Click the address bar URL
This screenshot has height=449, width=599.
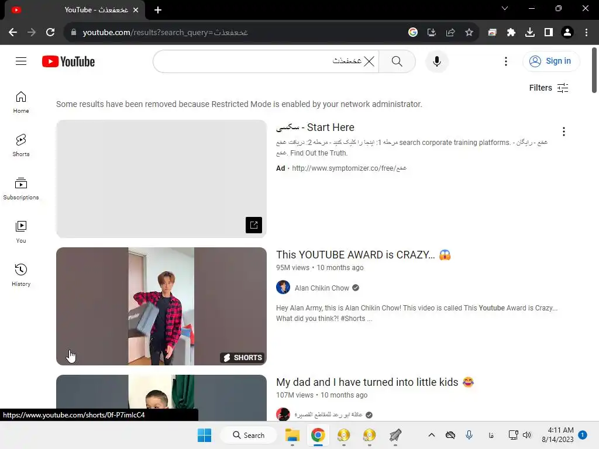point(165,33)
